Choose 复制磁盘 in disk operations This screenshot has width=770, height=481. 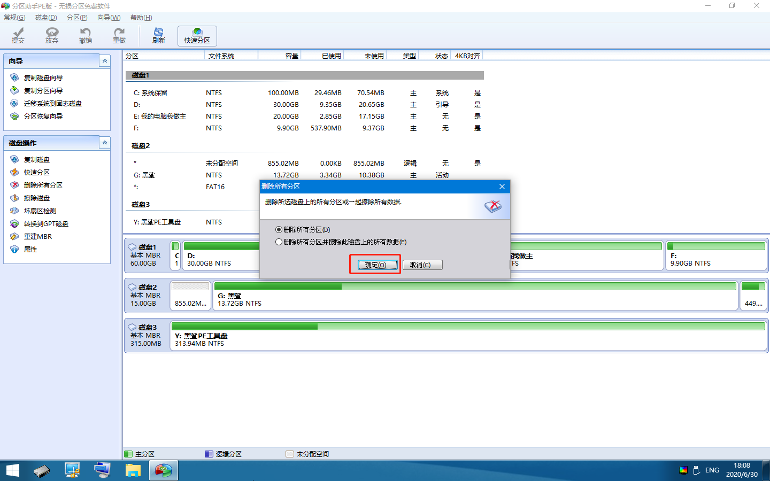pyautogui.click(x=36, y=160)
